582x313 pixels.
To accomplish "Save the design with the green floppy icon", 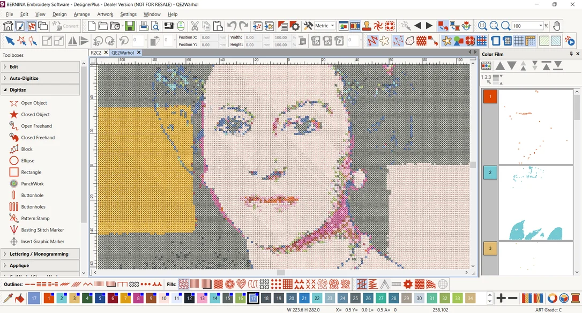I will pyautogui.click(x=130, y=26).
